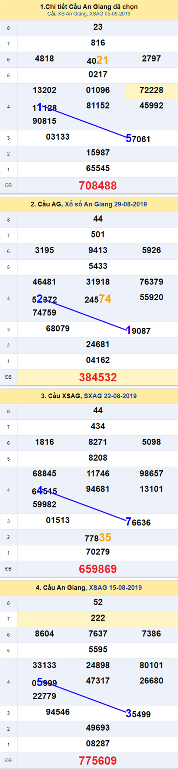Viewport: 178px width, 769px height.
Task: Click the number 68079
Action: (58, 328)
